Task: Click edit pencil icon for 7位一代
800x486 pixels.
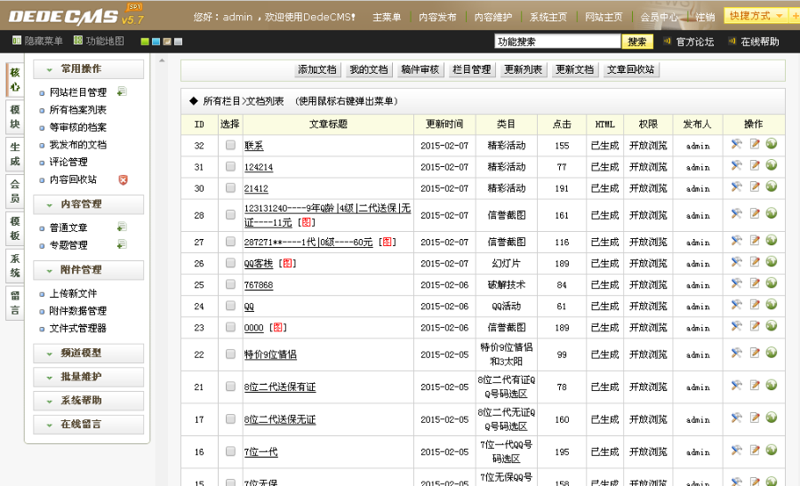Action: (755, 450)
